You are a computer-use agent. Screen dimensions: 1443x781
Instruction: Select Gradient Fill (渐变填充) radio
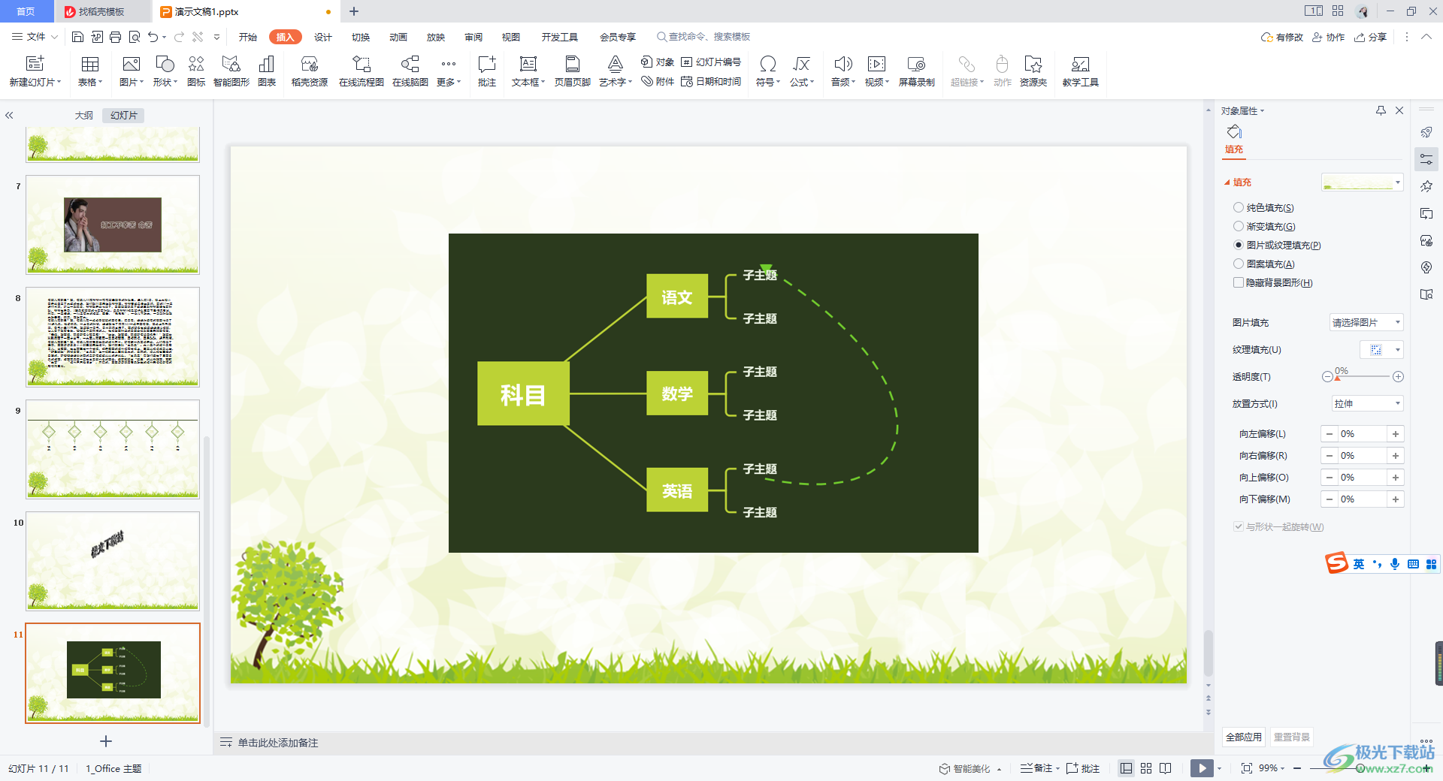click(1239, 226)
